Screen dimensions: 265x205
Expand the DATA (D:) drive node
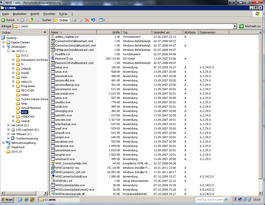8,125
